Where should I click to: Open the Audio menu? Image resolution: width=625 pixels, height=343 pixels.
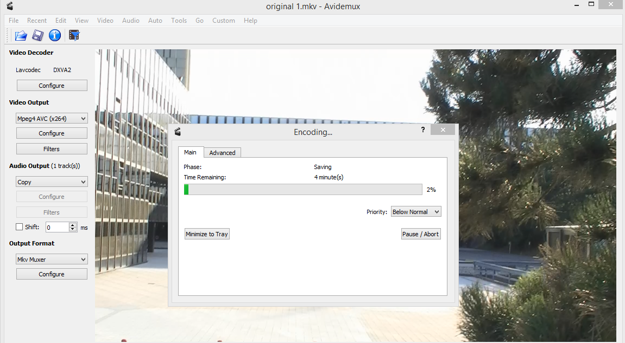click(131, 20)
